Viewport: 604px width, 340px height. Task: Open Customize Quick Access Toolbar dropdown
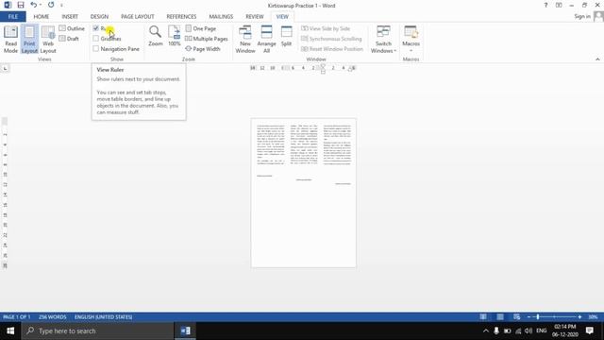coord(61,6)
